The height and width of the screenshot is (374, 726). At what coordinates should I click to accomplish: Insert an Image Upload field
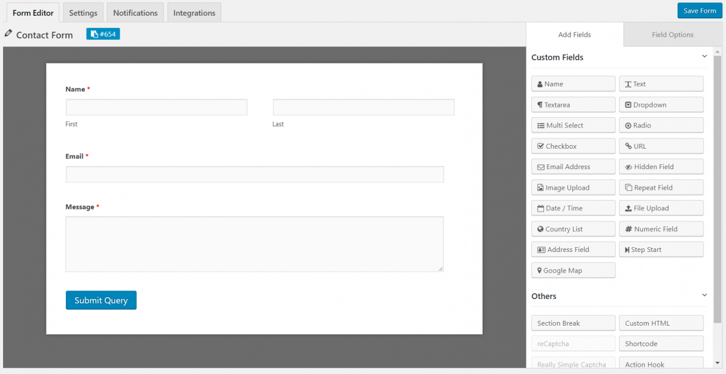point(572,187)
